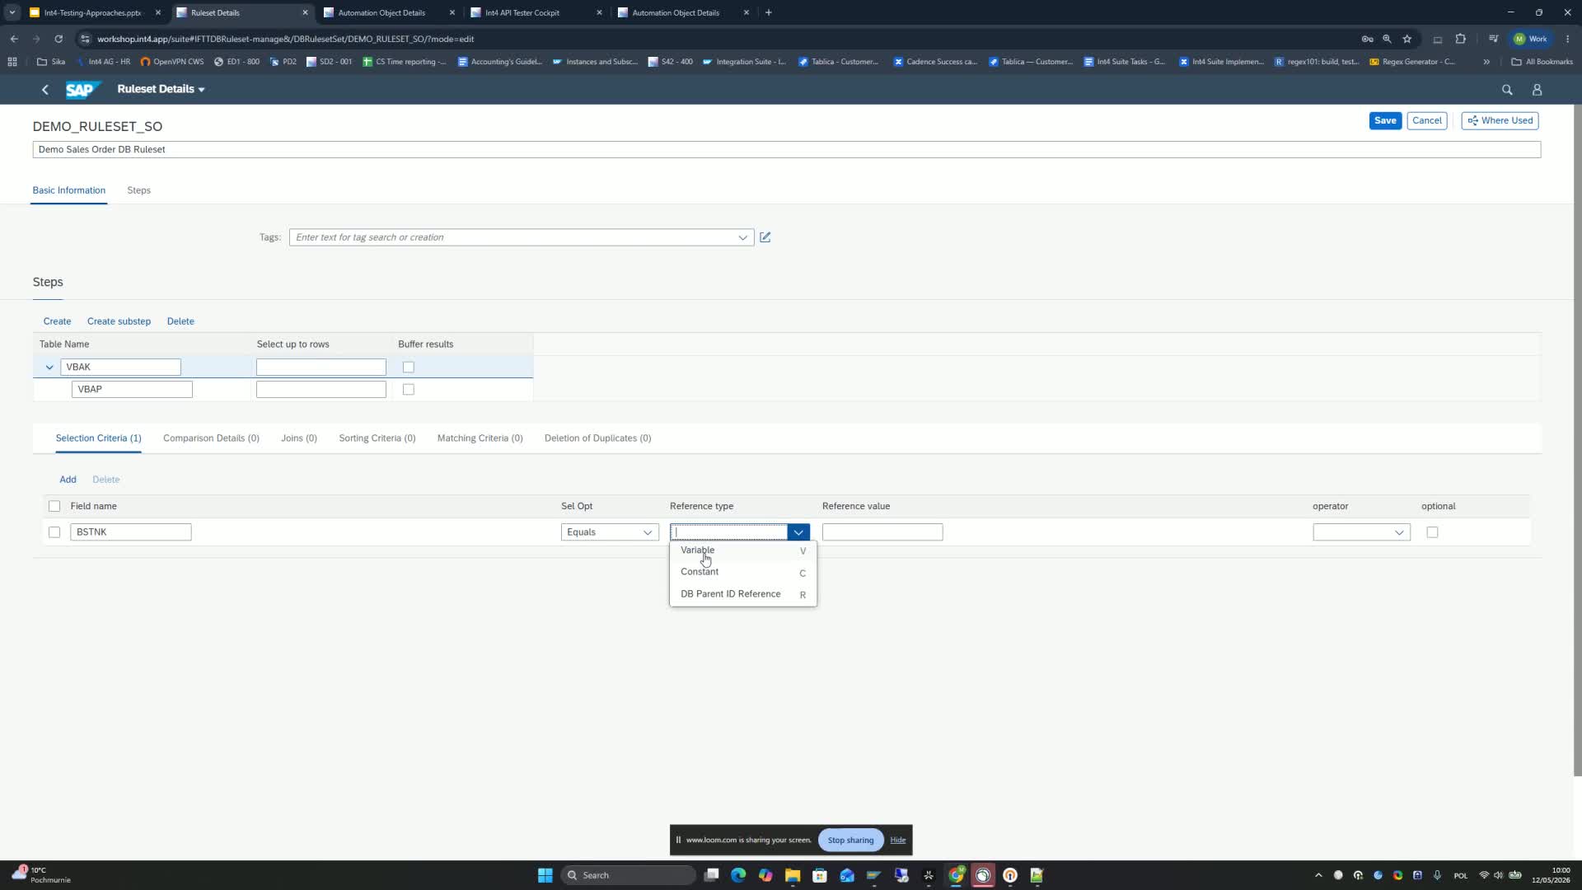Enable the optional checkbox for BSTNK
The width and height of the screenshot is (1582, 890).
(1432, 532)
